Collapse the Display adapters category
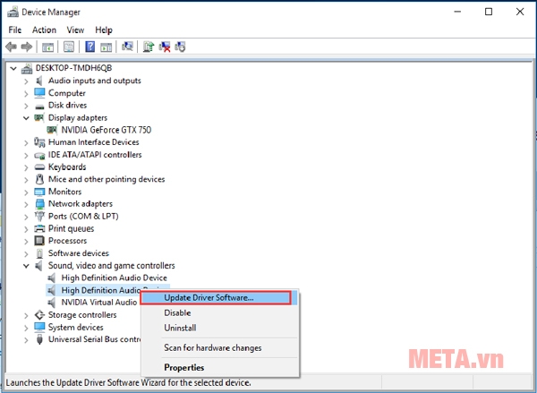Image resolution: width=537 pixels, height=393 pixels. (26, 117)
